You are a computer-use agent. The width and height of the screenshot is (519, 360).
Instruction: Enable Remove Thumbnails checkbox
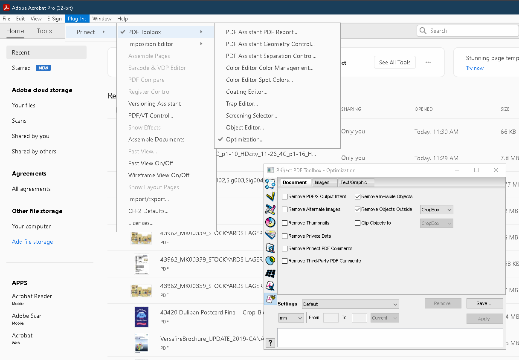click(285, 223)
